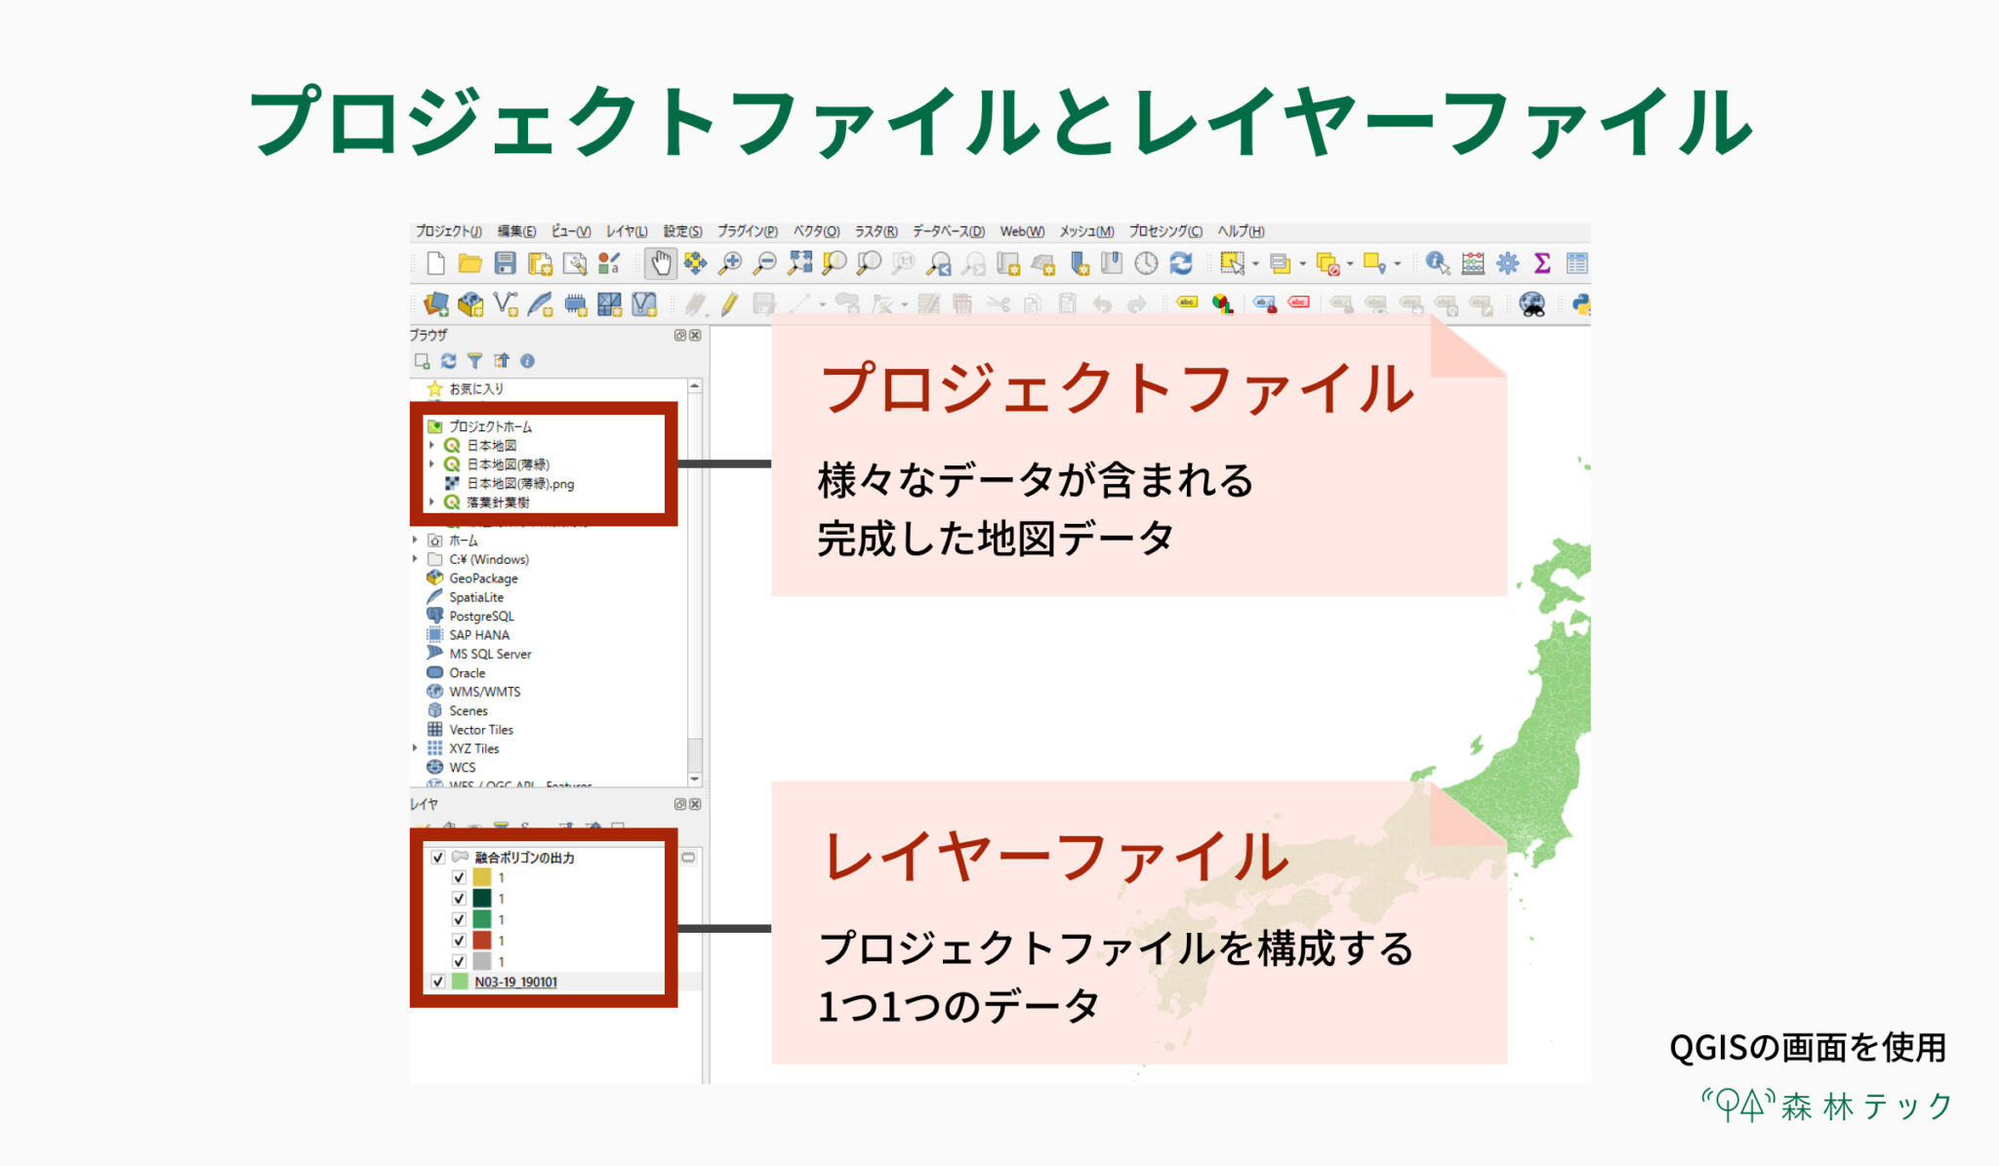Click the red color swatch in layer symbology
The image size is (1999, 1166).
tap(480, 941)
